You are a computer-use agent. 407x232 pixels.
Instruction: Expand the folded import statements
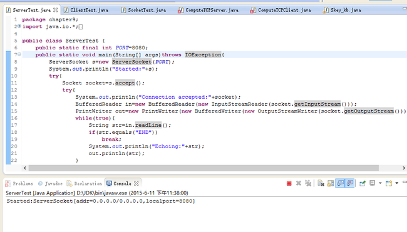[19, 26]
